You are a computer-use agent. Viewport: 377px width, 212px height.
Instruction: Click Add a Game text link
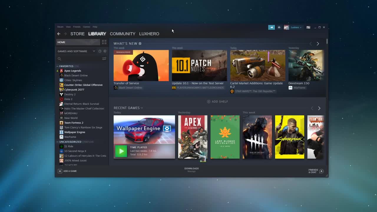pyautogui.click(x=70, y=171)
